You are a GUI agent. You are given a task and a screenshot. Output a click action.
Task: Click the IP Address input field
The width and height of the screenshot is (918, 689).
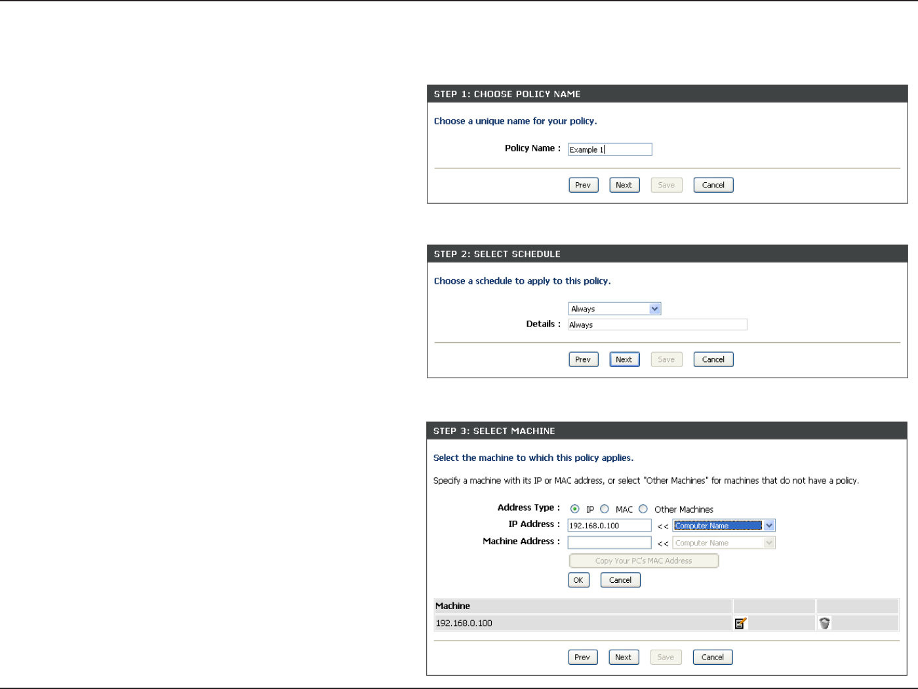(609, 526)
